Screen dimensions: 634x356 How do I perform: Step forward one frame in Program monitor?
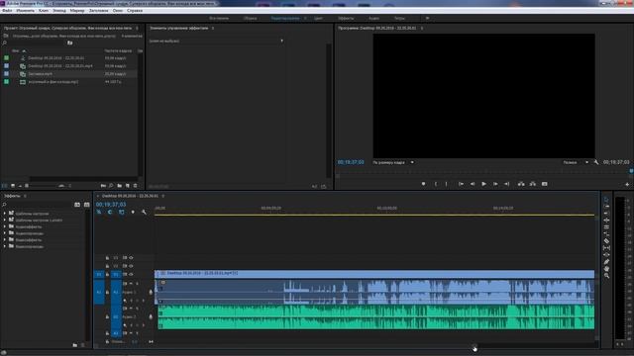(495, 184)
